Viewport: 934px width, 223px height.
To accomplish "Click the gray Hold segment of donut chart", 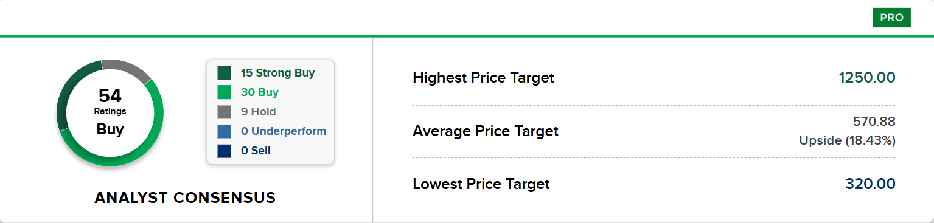I will point(127,69).
